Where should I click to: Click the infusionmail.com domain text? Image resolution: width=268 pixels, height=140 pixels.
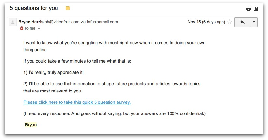(102, 22)
